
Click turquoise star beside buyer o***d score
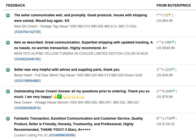pos(173,91)
